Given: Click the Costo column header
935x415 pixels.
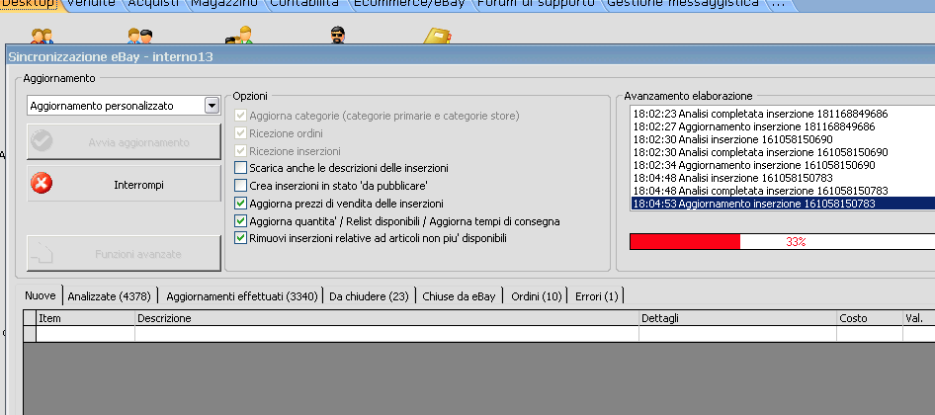Looking at the screenshot, I should [870, 318].
